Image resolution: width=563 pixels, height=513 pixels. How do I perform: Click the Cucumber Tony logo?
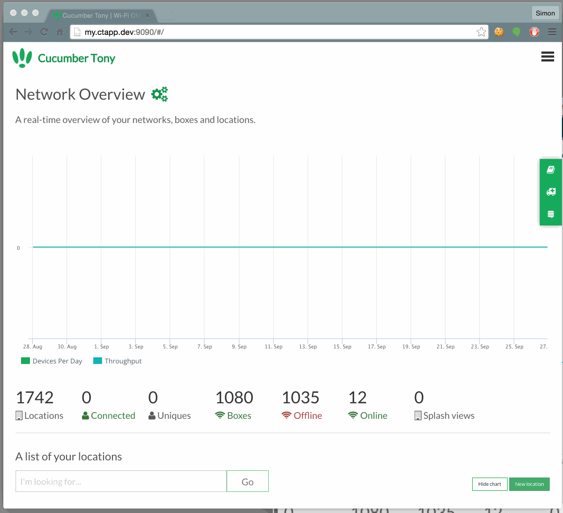point(64,58)
